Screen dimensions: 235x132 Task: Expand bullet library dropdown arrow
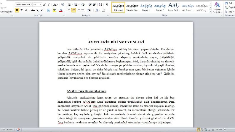72,5
